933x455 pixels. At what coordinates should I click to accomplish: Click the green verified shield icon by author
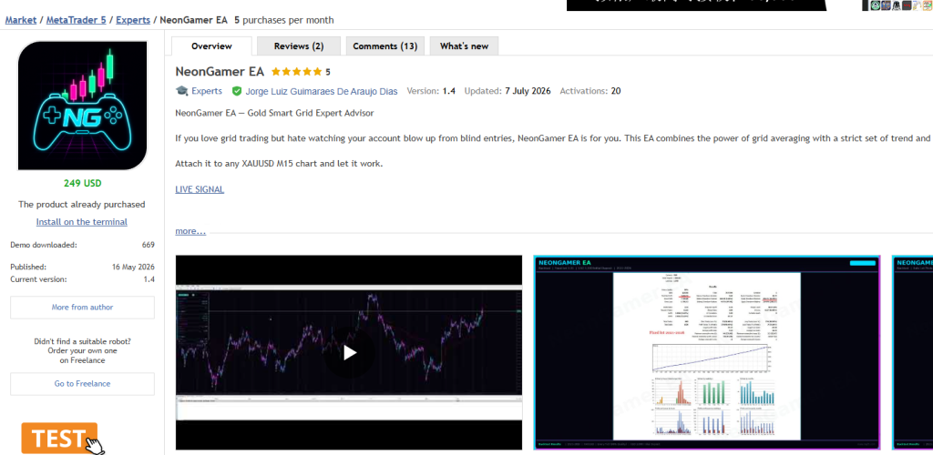pos(237,92)
